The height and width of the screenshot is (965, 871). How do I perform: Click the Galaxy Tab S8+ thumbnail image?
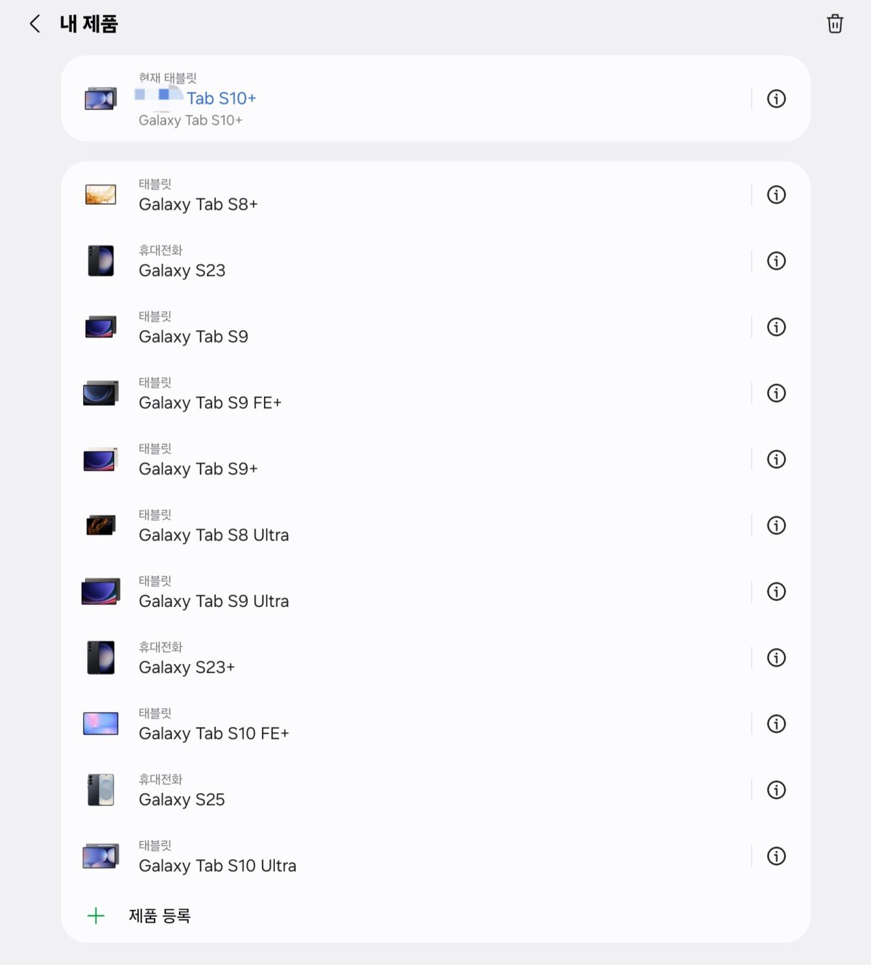(101, 195)
